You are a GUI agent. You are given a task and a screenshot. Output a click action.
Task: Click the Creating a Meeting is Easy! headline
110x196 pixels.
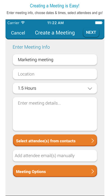point(54,6)
